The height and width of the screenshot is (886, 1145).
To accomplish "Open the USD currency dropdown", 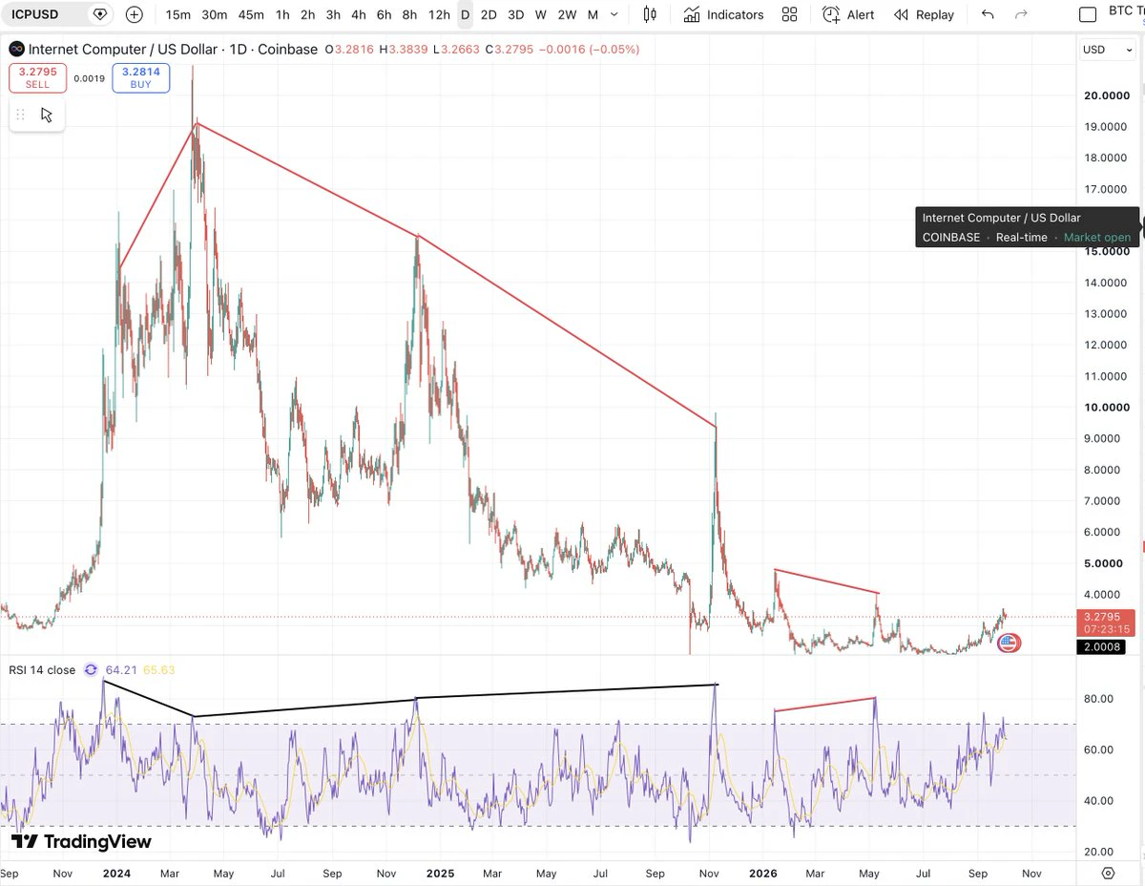I will tap(1107, 50).
